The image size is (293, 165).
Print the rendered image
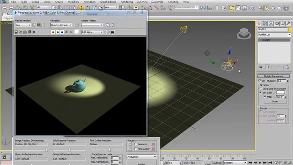(29, 32)
